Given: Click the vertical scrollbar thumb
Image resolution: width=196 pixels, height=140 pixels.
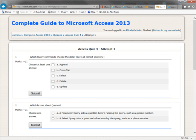Looking at the screenshot, I should pos(194,45).
